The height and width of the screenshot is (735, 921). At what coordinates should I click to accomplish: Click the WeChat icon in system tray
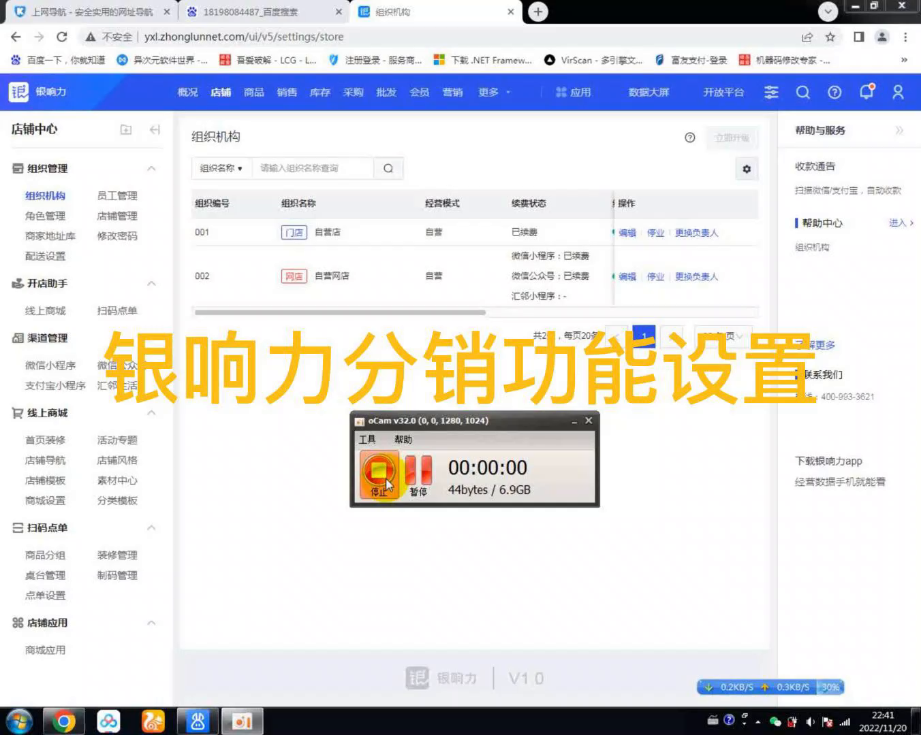coord(775,721)
